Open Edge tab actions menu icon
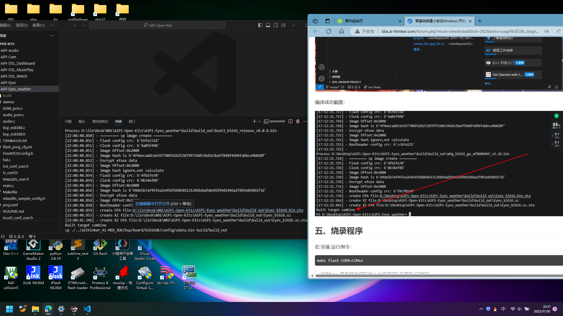 315,21
